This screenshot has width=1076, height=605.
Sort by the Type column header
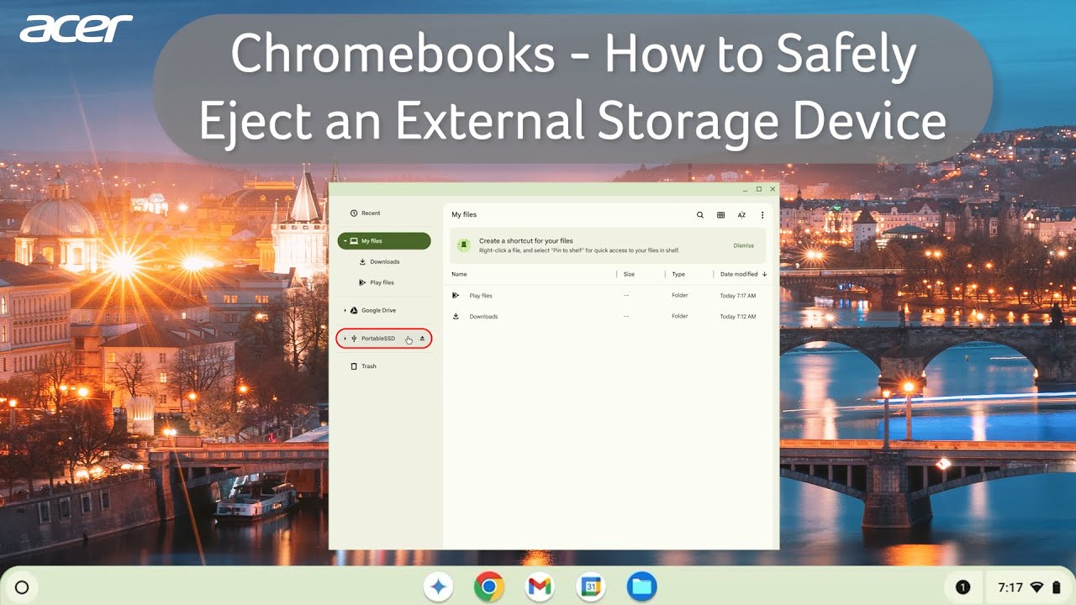pos(678,275)
